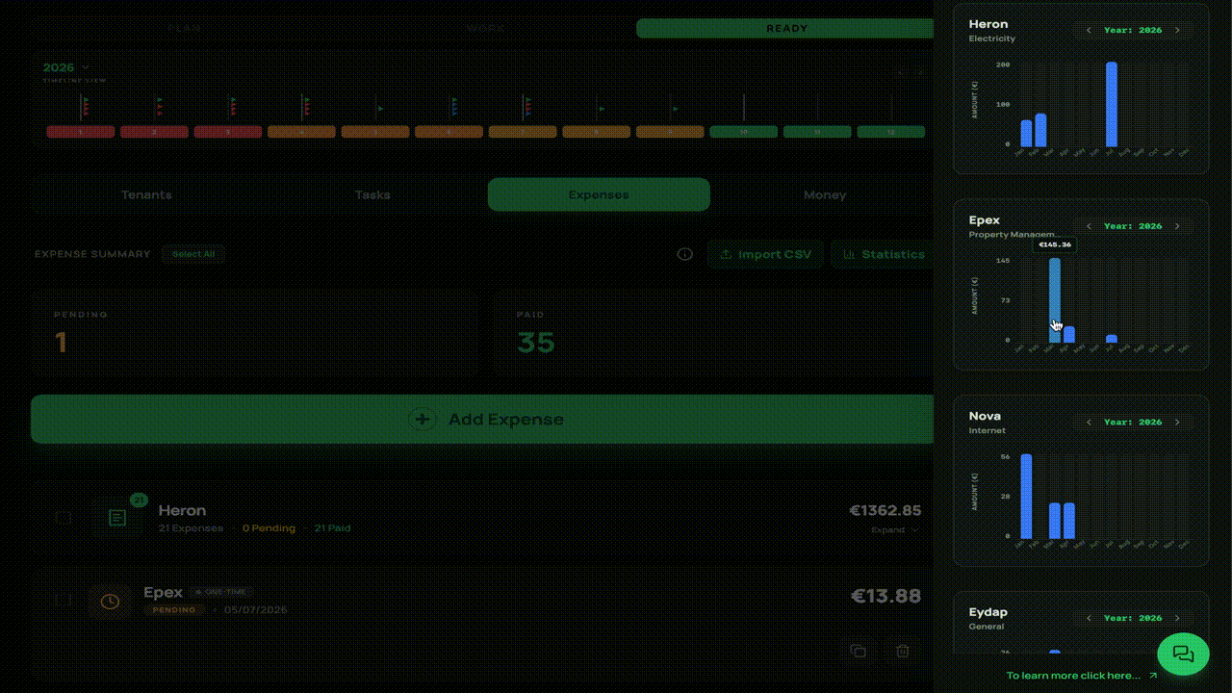Click the 05/07/2026 date on Epex
Viewport: 1232px width, 693px height.
[x=255, y=609]
